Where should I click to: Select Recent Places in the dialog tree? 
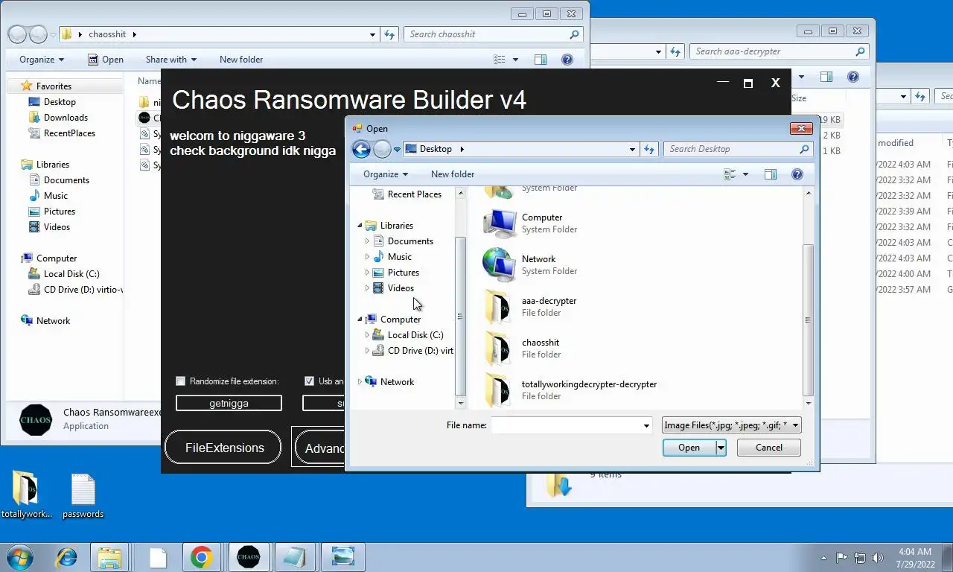(407, 194)
